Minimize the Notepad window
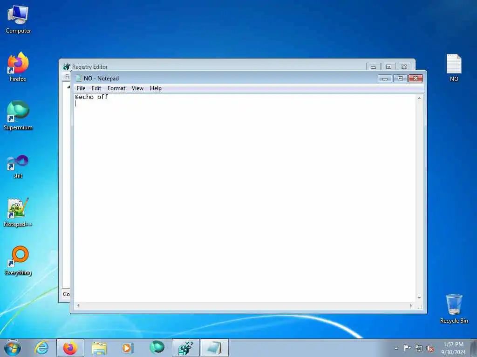Viewport: 477px width, 357px height. click(385, 79)
